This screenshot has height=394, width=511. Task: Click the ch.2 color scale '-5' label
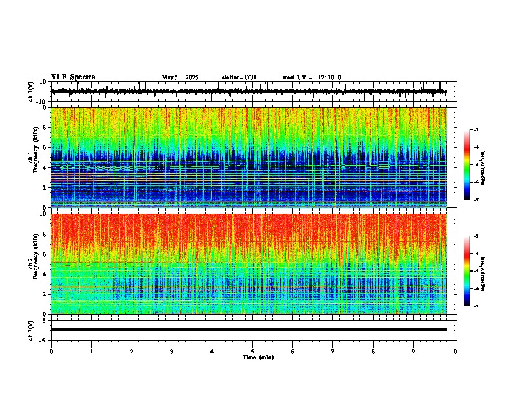coord(476,271)
